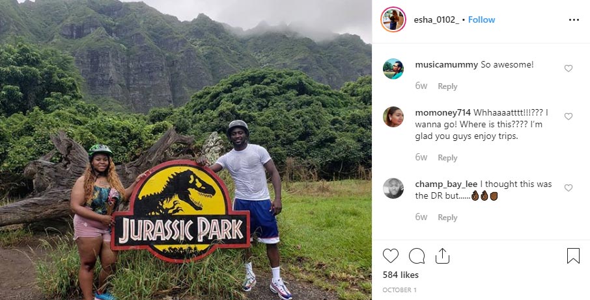Open the three-dot more options menu
Image resolution: width=590 pixels, height=300 pixels.
coord(574,20)
